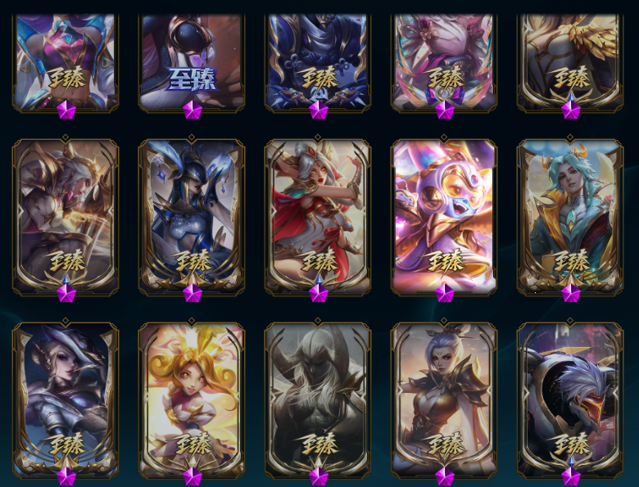639x487 pixels.
Task: Click purple gem below the card with blue 至臻 text
Action: (x=193, y=110)
